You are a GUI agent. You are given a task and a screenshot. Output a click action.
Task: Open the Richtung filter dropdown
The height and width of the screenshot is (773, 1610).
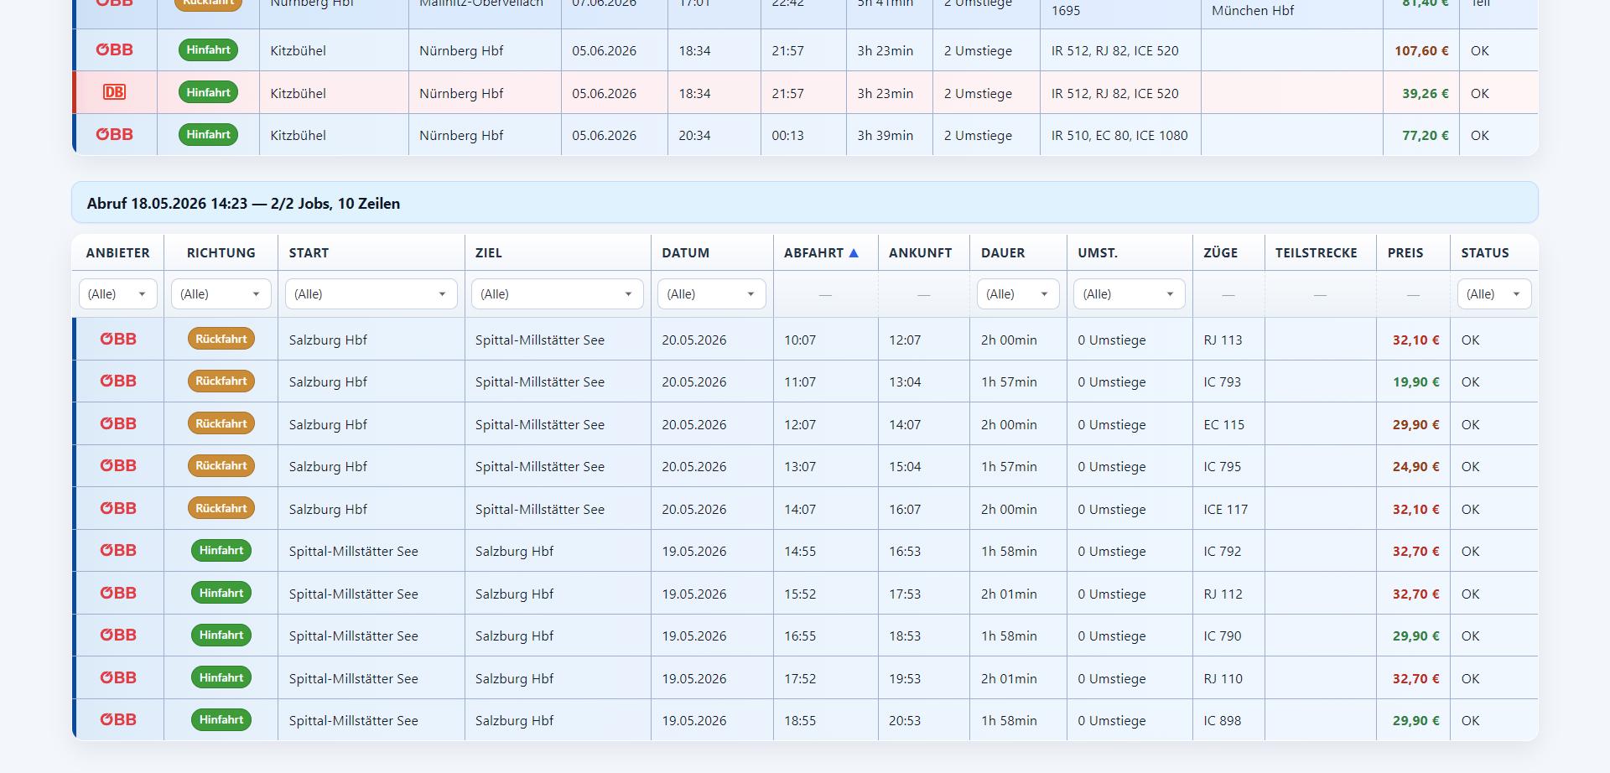221,294
